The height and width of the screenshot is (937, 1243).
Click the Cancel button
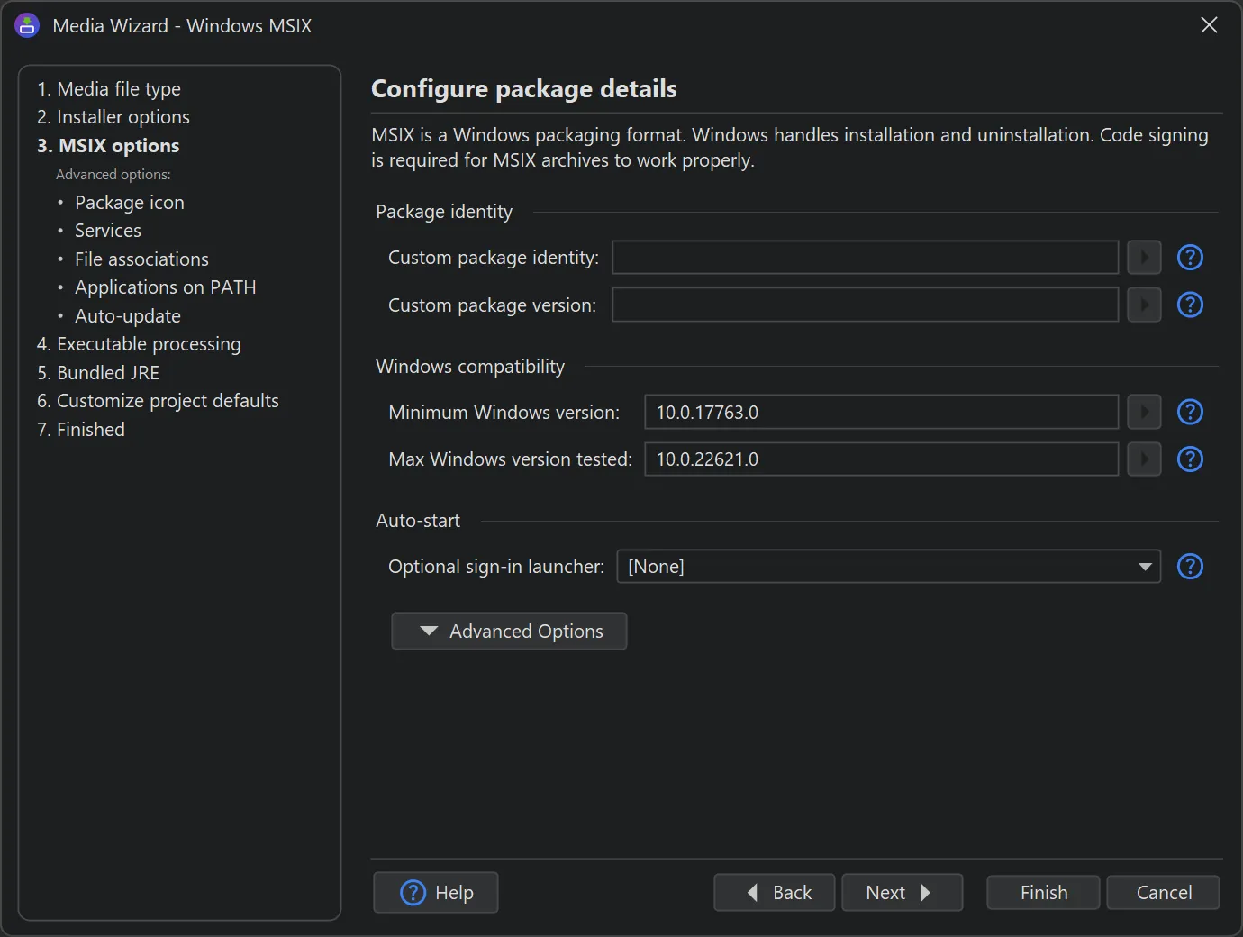tap(1164, 893)
